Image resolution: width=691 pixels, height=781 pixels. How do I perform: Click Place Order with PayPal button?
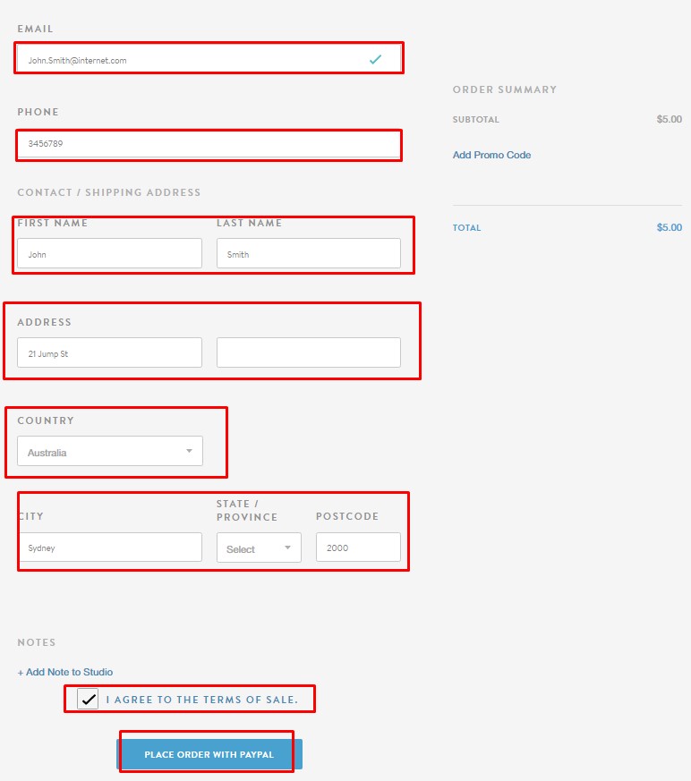(x=209, y=754)
